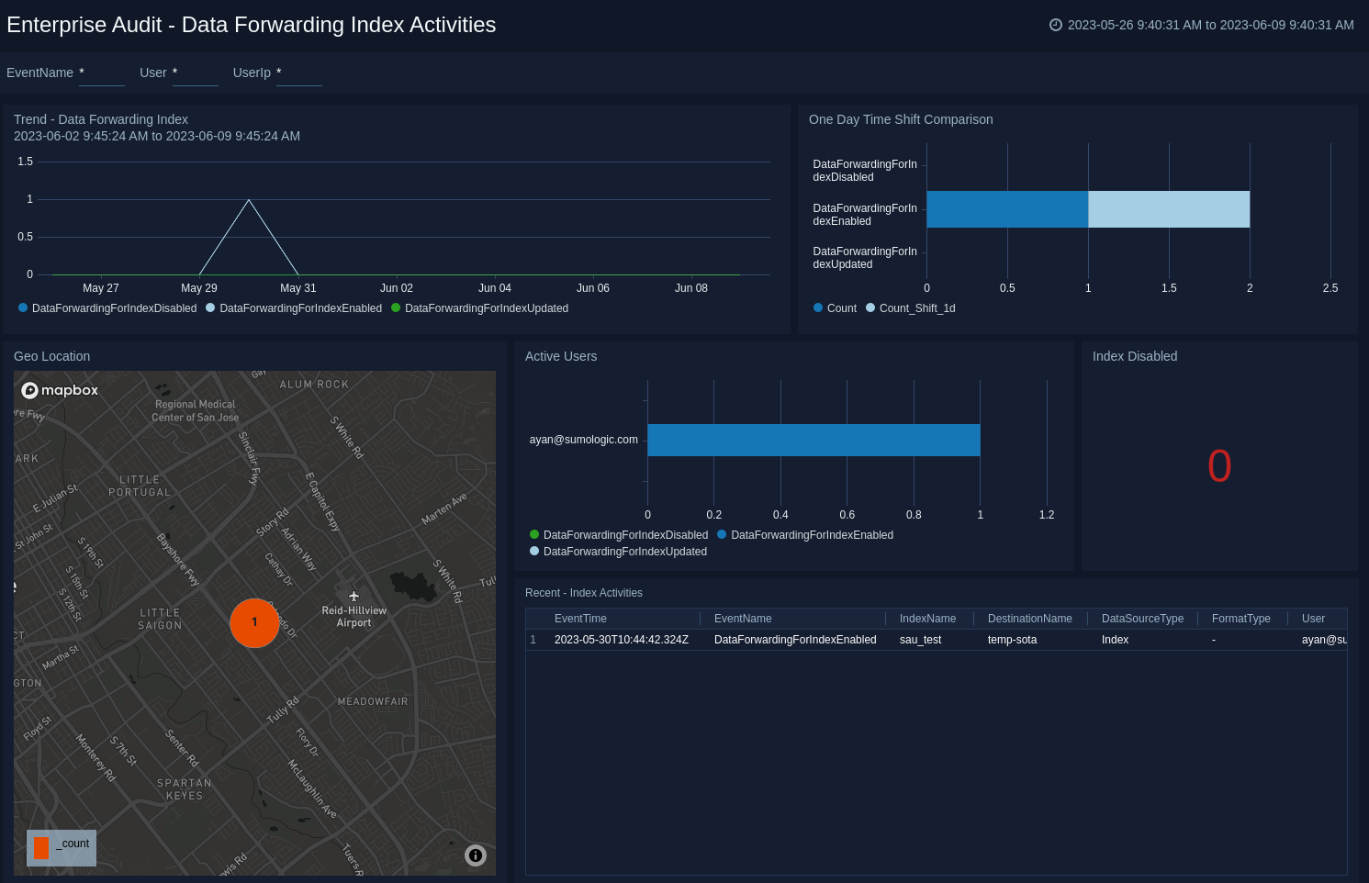The image size is (1369, 883).
Task: Click the clock icon beside time range
Action: tap(1056, 25)
